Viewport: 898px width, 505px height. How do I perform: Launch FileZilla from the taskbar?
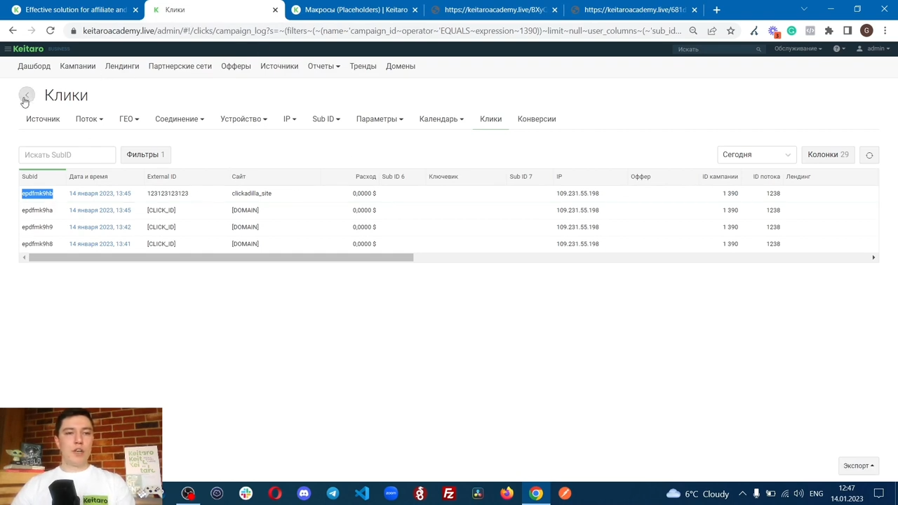448,494
